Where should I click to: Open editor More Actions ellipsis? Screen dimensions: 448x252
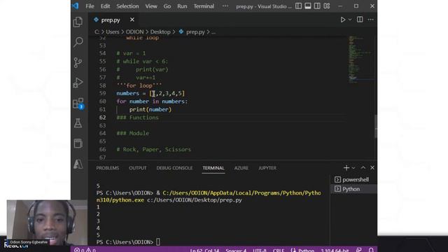pyautogui.click(x=370, y=20)
